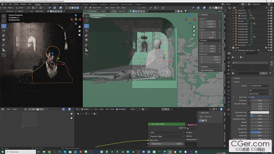Click the Windows Start button
The width and height of the screenshot is (274, 154).
2,152
